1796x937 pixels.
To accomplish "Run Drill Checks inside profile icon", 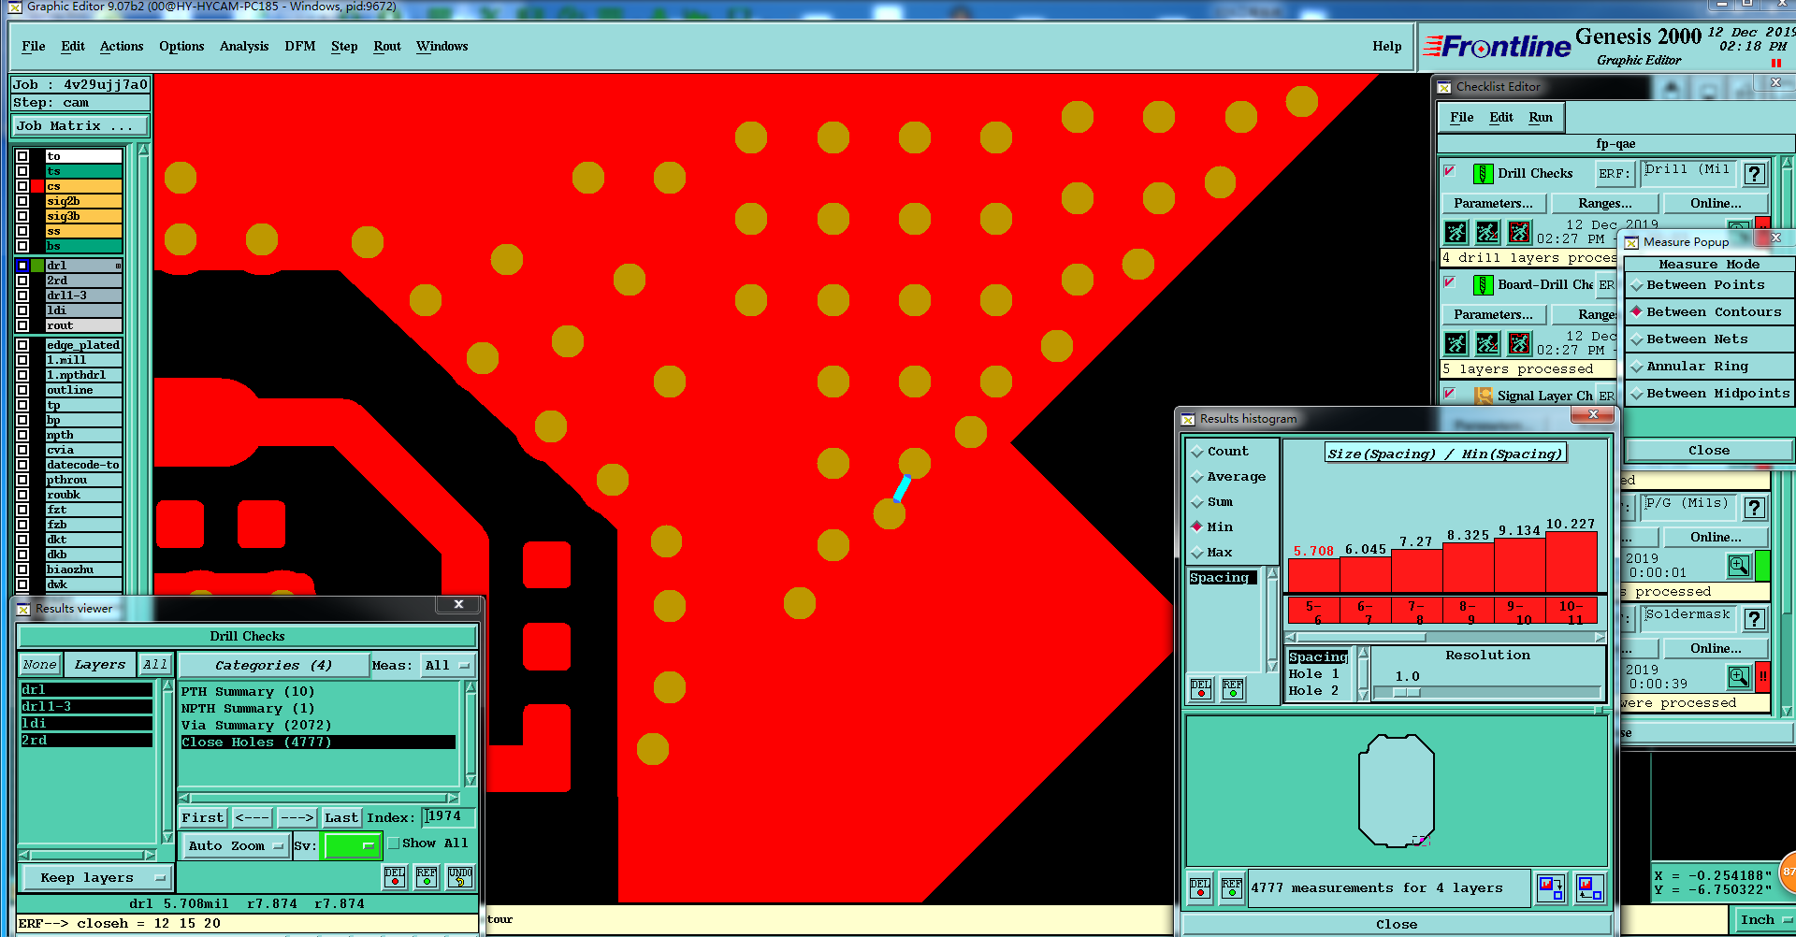I will [x=1519, y=231].
